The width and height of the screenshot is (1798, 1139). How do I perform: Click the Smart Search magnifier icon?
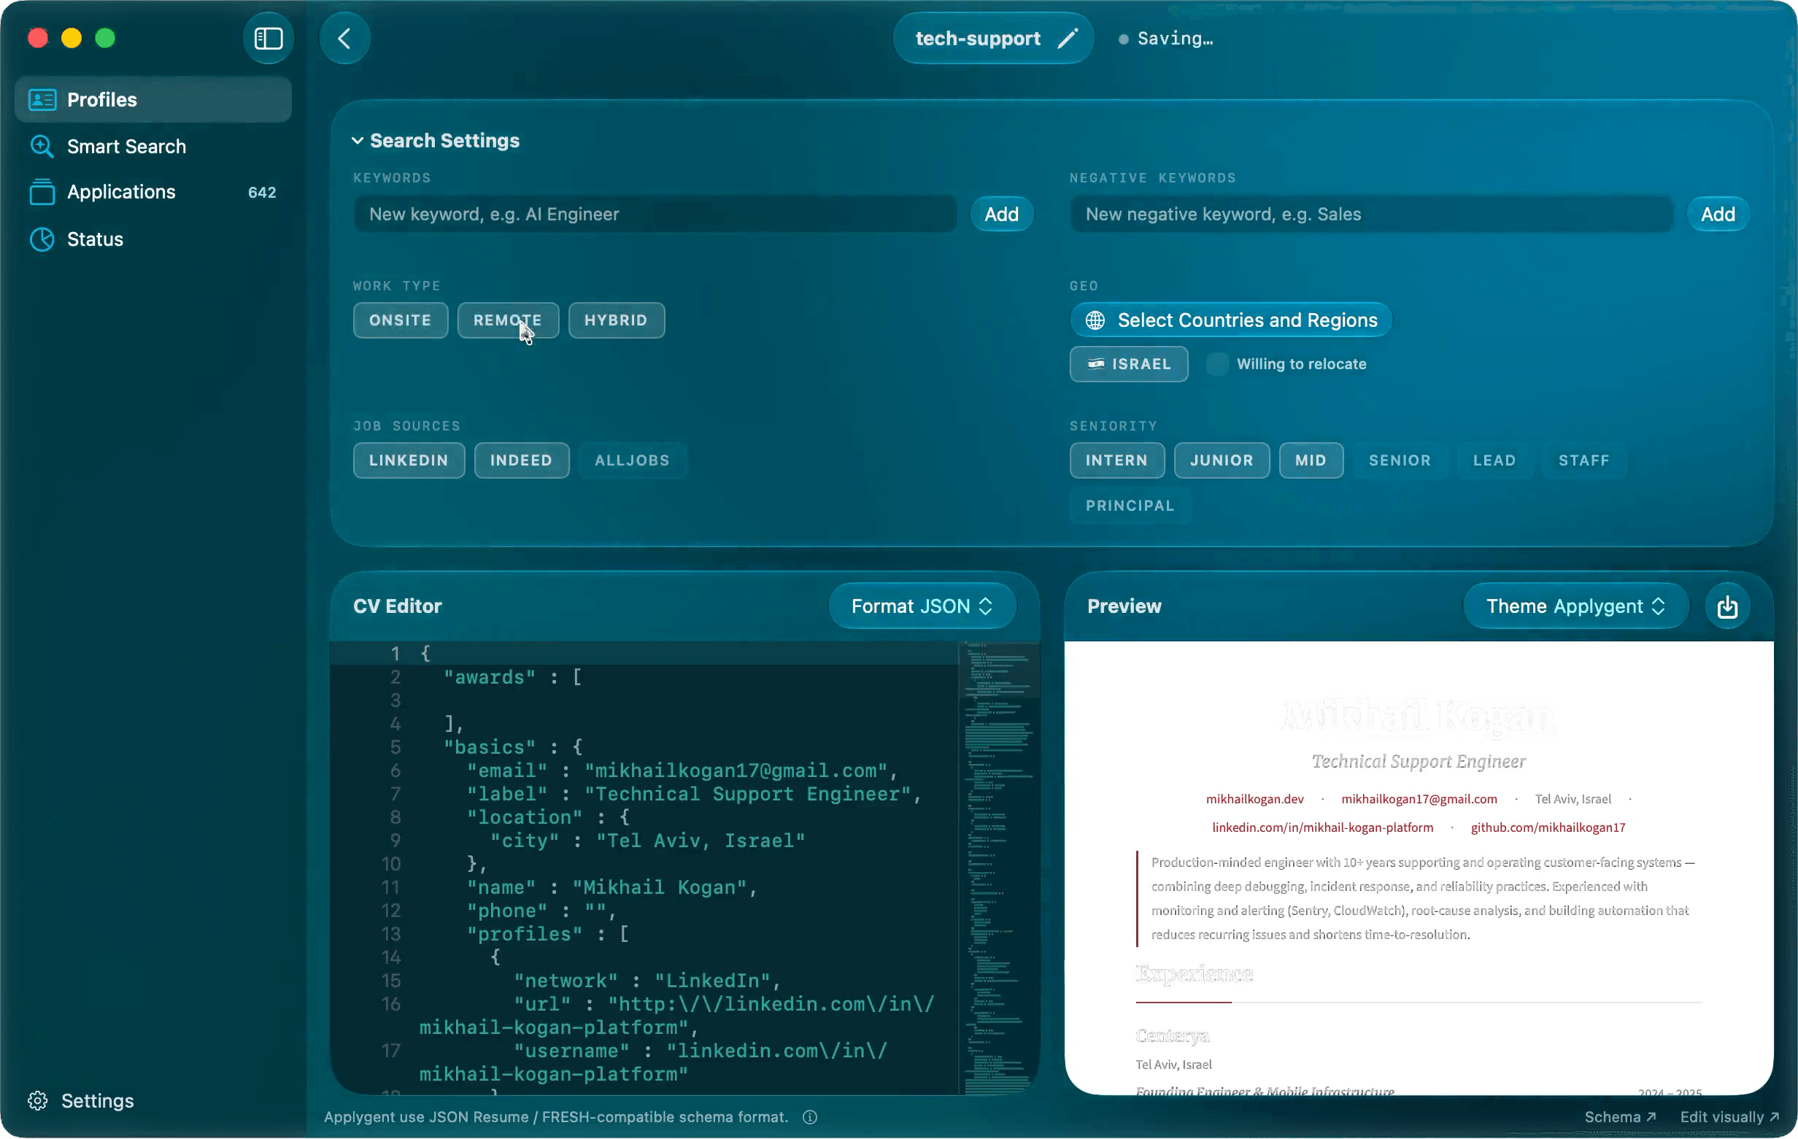coord(42,146)
